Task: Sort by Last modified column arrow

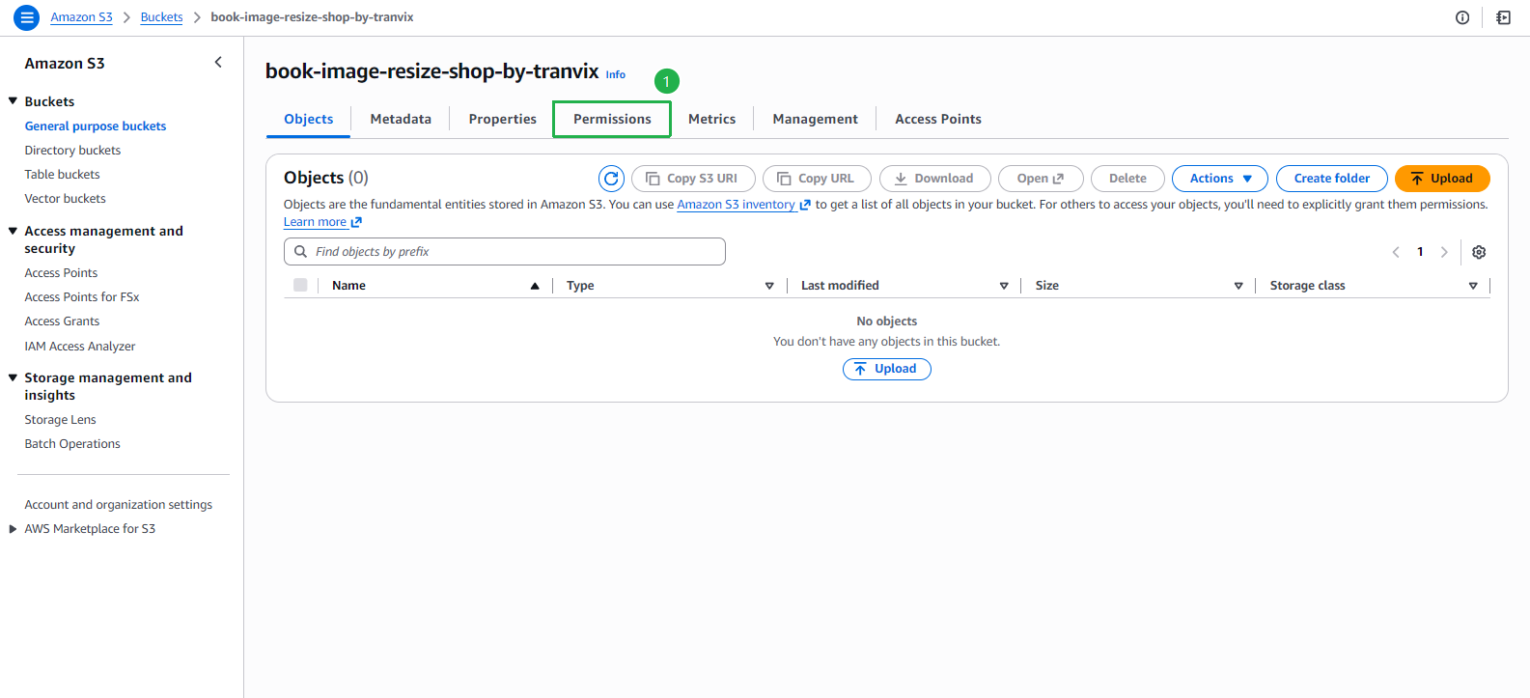Action: coord(1004,286)
